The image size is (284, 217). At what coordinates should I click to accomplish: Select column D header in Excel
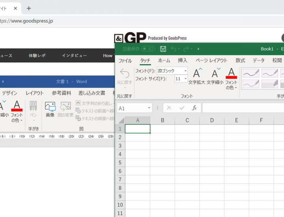tap(212, 120)
